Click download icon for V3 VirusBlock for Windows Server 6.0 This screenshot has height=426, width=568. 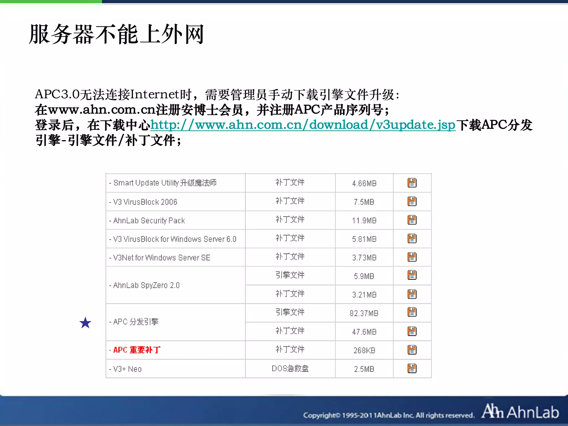(412, 239)
